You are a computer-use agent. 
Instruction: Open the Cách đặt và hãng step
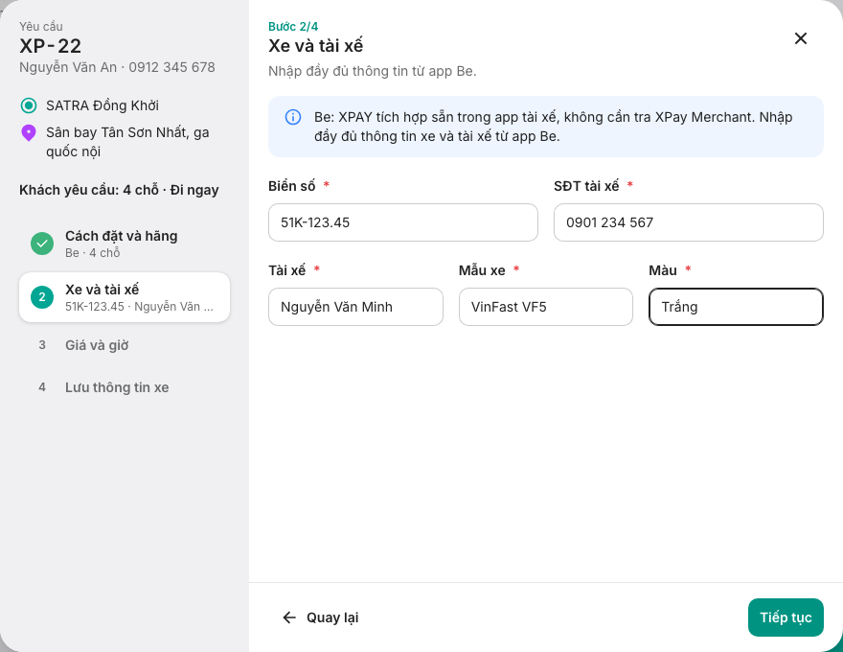(x=125, y=244)
